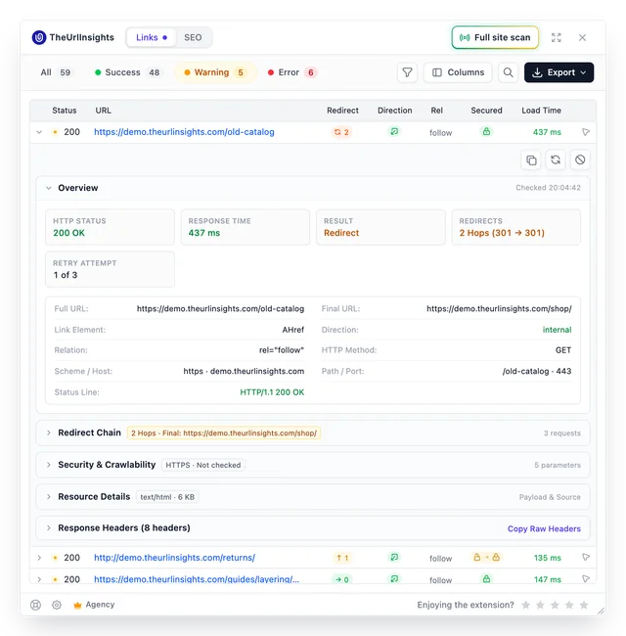This screenshot has height=636, width=626.
Task: Sort by the Status column header
Action: point(64,111)
